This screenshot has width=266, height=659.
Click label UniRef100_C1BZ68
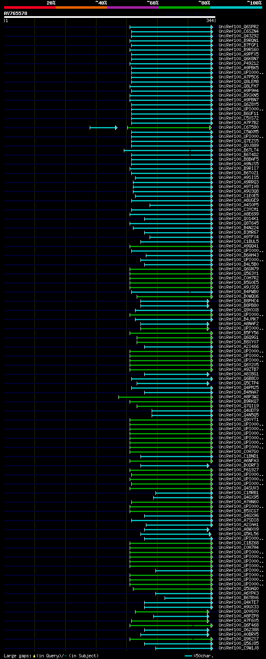tap(239, 543)
